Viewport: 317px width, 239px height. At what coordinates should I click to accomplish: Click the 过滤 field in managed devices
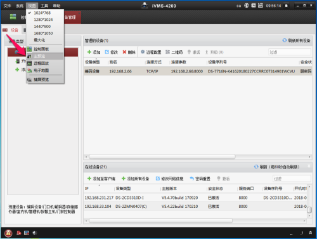point(290,52)
